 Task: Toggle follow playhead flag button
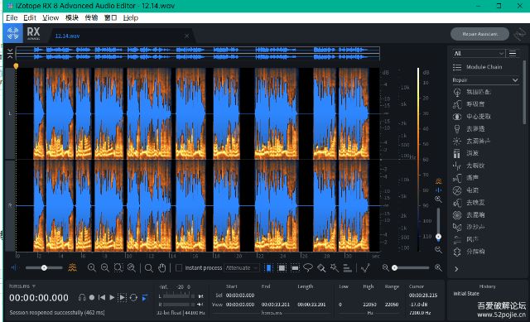pos(145,297)
